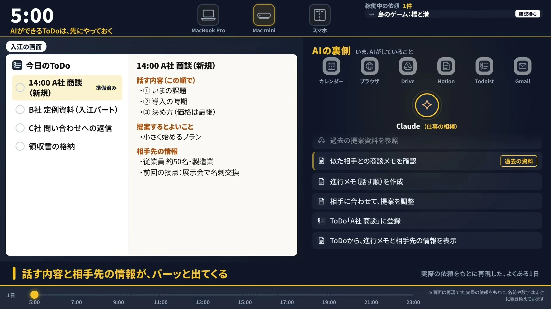Viewport: 551px width, 309px height.
Task: Click the 提案するとよいこと heading
Action: click(165, 127)
